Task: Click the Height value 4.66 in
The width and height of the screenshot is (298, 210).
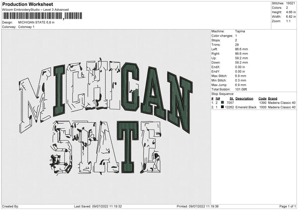Action: pyautogui.click(x=291, y=12)
